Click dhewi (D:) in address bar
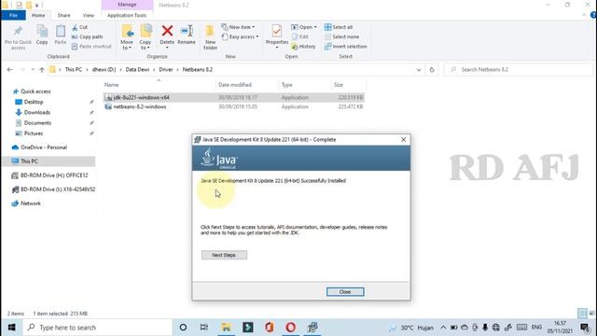The width and height of the screenshot is (597, 336). (104, 70)
